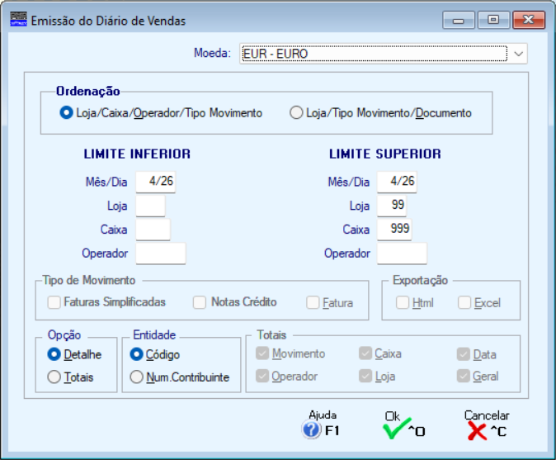Click the green Ok checkmark icon
This screenshot has width=556, height=460.
pos(395,430)
